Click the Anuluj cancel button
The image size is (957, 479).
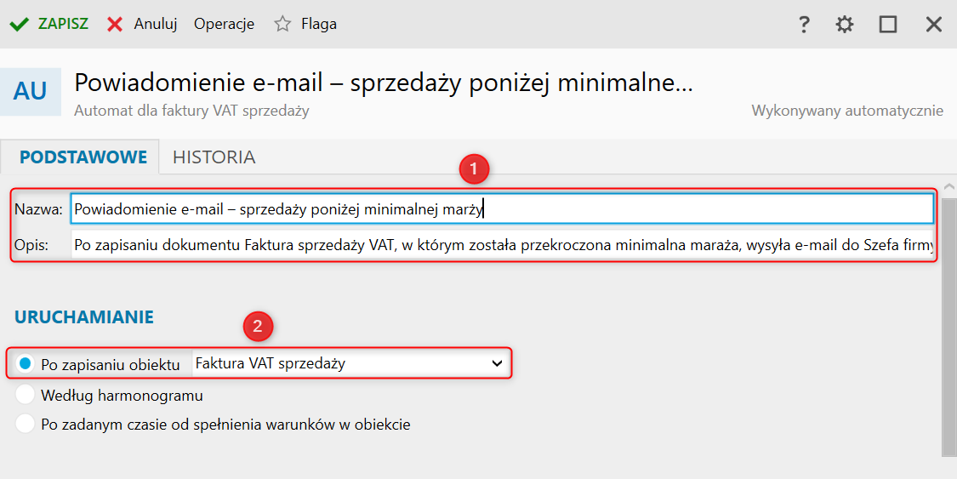pyautogui.click(x=155, y=24)
